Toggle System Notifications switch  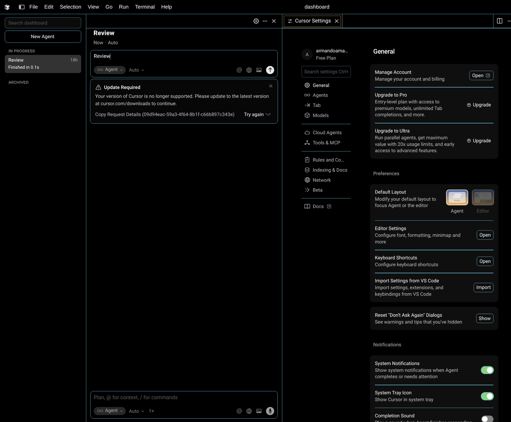pyautogui.click(x=487, y=370)
